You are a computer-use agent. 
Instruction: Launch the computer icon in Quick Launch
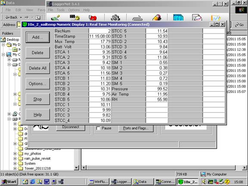tap(54, 182)
